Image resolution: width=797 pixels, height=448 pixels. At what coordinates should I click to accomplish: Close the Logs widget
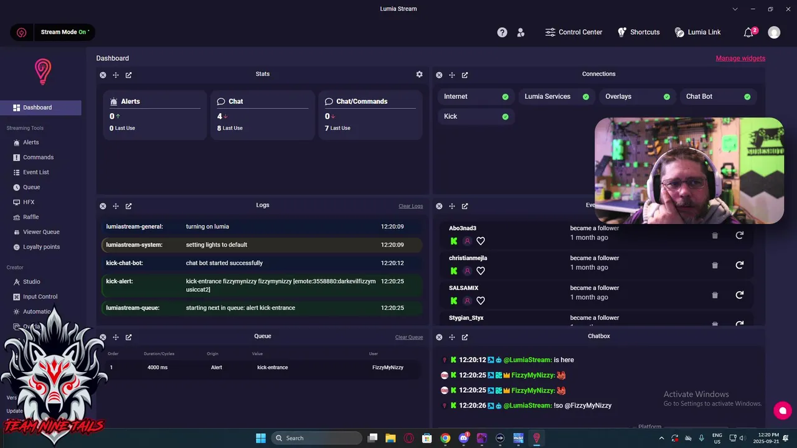(x=103, y=206)
